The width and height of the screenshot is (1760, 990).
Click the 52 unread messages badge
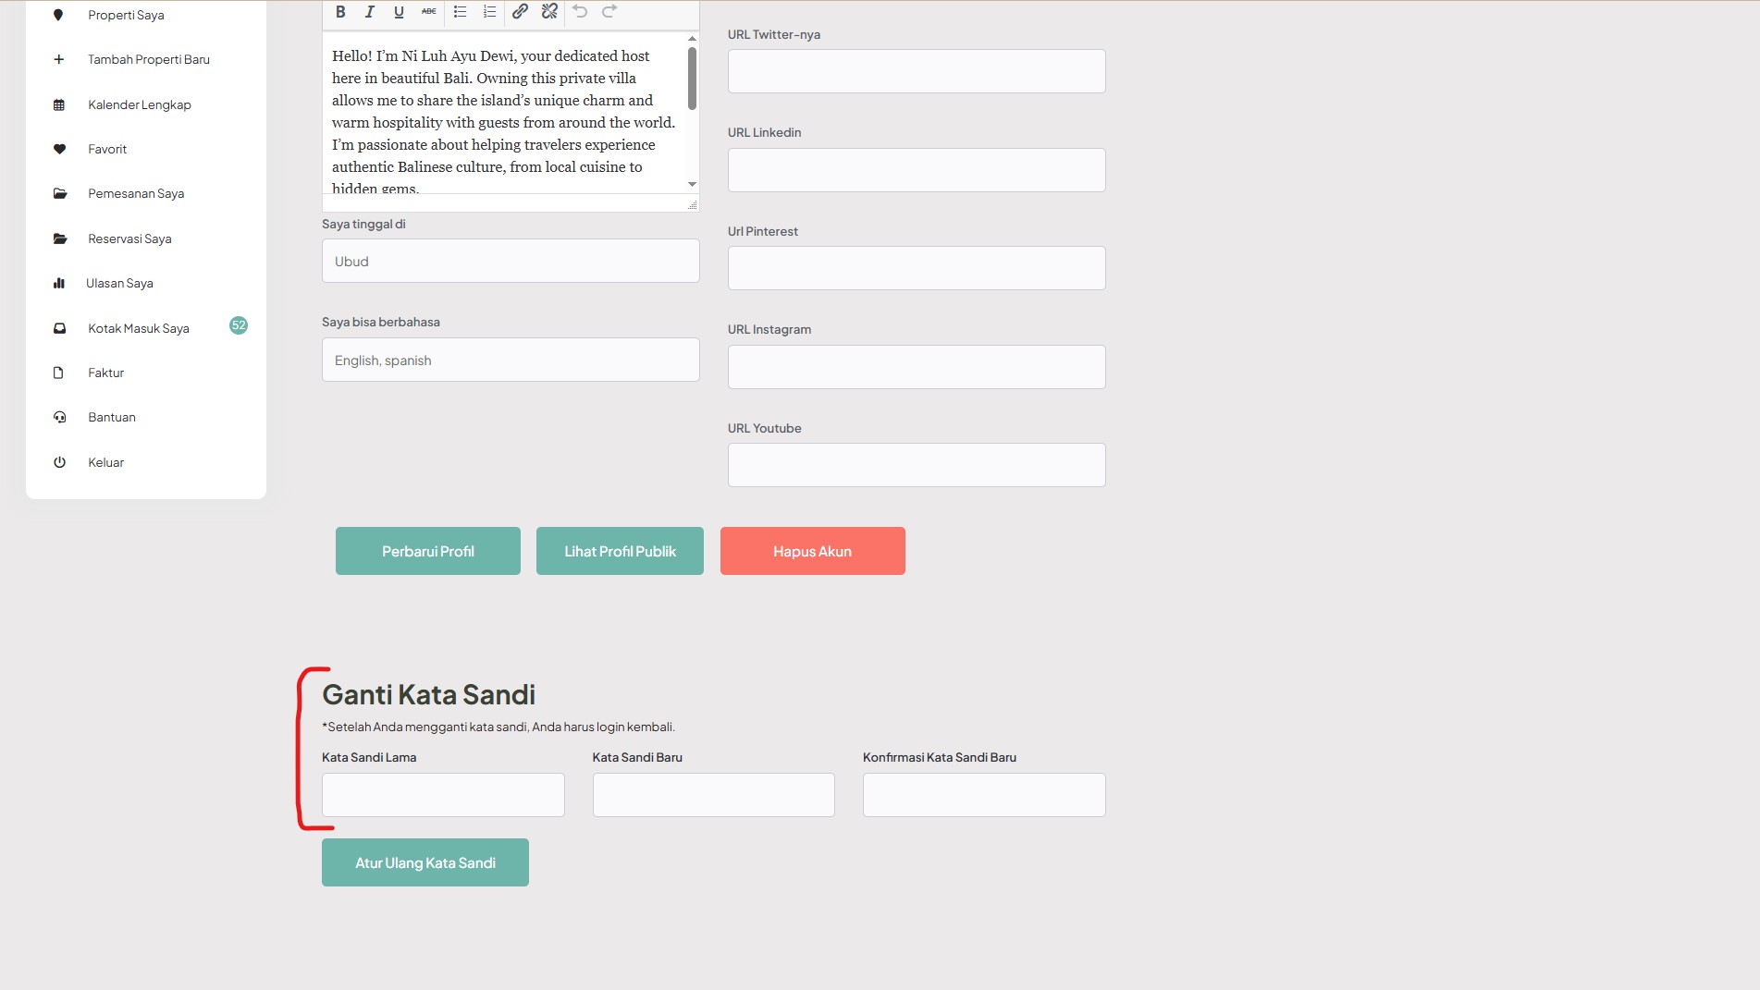pyautogui.click(x=239, y=325)
